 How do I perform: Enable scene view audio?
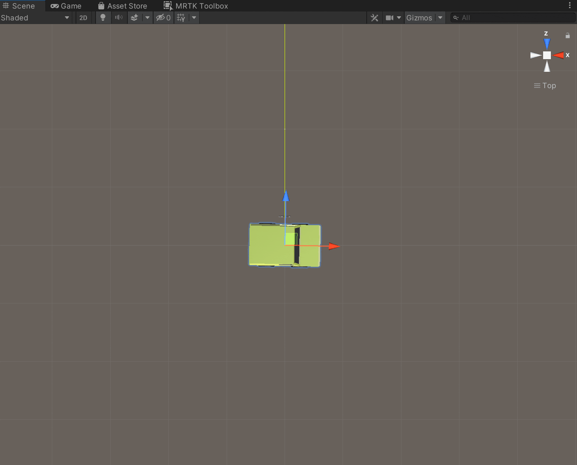click(x=119, y=18)
